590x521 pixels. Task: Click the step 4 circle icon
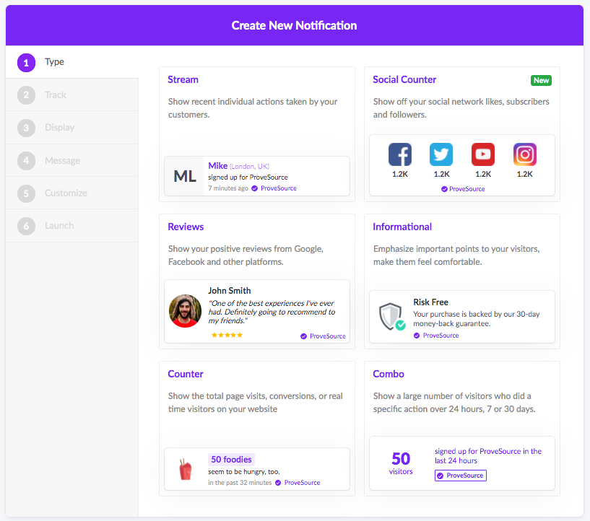tap(26, 160)
